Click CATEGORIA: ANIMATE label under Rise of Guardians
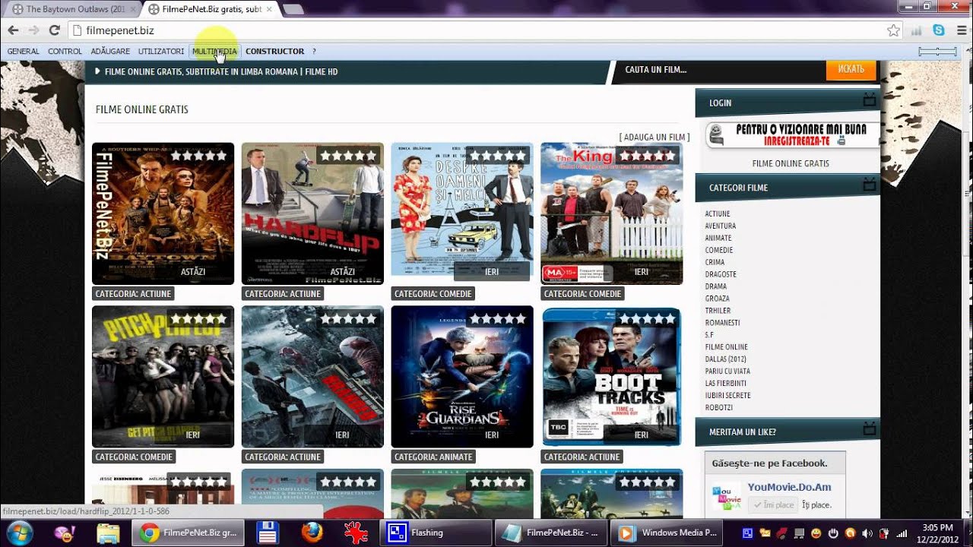 click(433, 457)
